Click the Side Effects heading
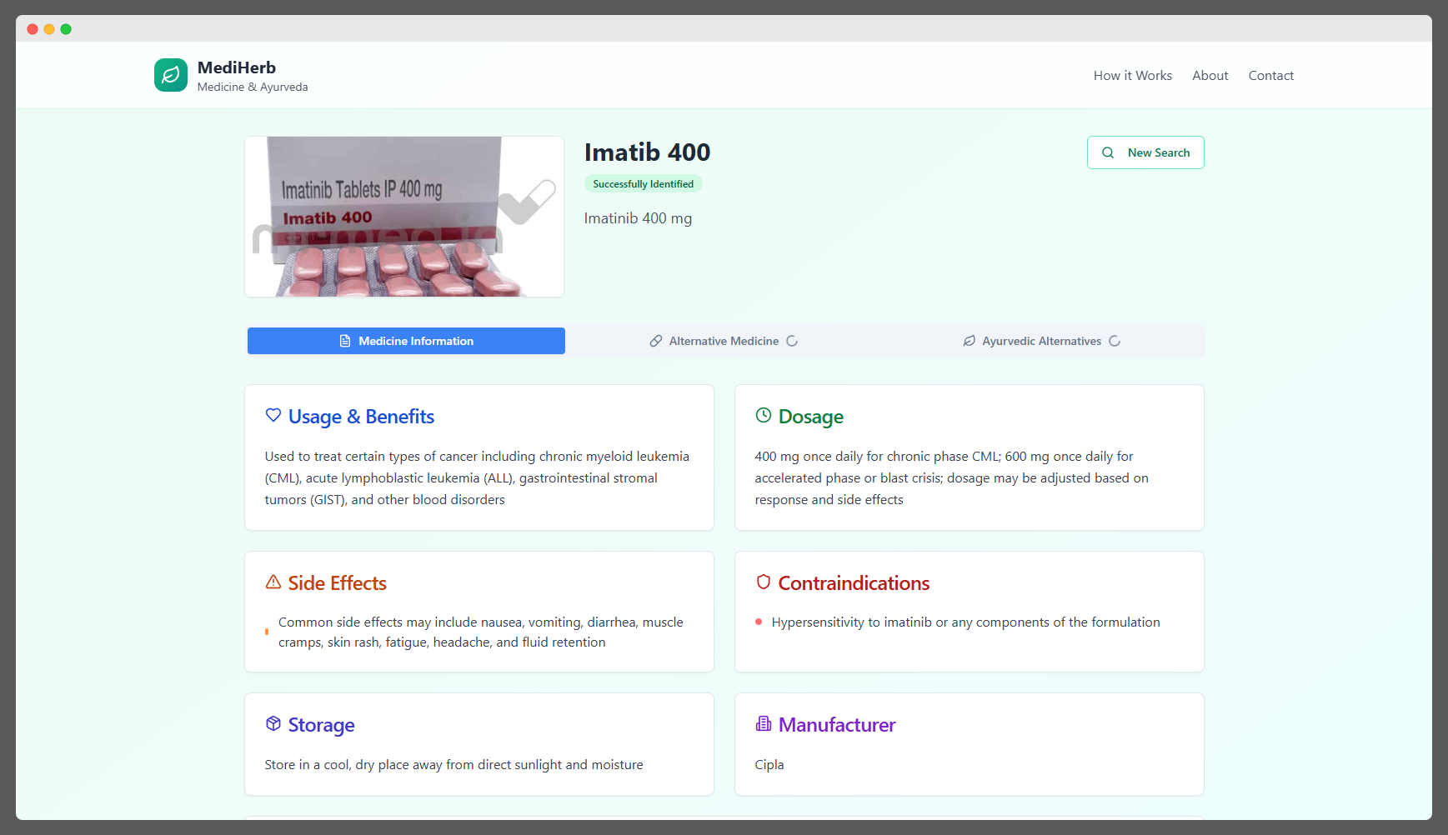This screenshot has width=1448, height=835. pos(338,583)
